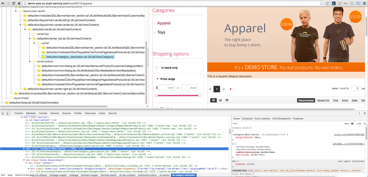
Task: Collapse the default/en/center_top.tpl tree node
Action: (x=30, y=39)
